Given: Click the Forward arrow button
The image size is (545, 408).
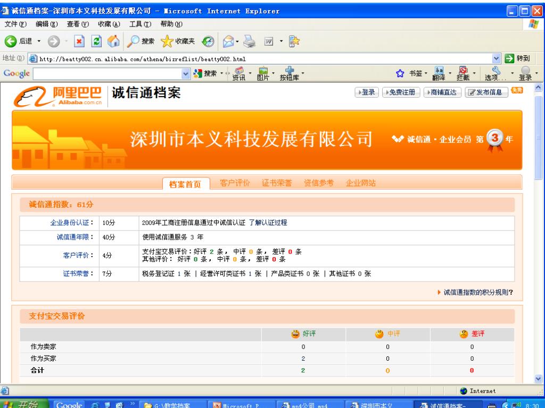Looking at the screenshot, I should [x=54, y=41].
